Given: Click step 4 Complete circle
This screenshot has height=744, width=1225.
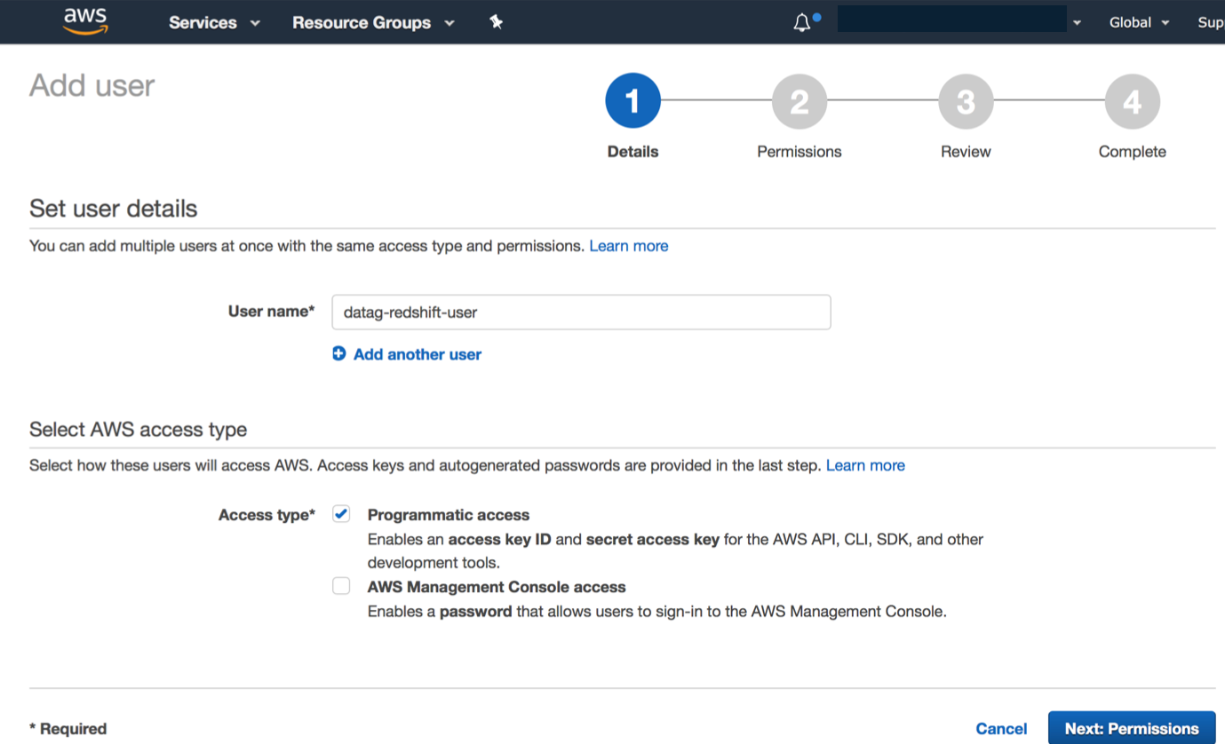Looking at the screenshot, I should point(1132,101).
